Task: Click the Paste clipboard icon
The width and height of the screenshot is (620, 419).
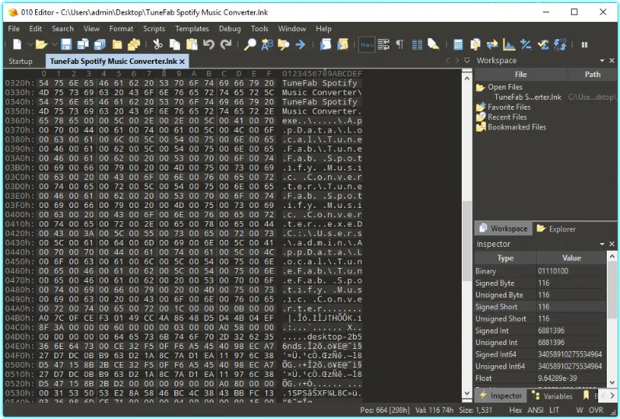Action: click(x=192, y=44)
